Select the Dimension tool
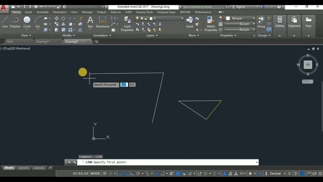 tap(102, 22)
